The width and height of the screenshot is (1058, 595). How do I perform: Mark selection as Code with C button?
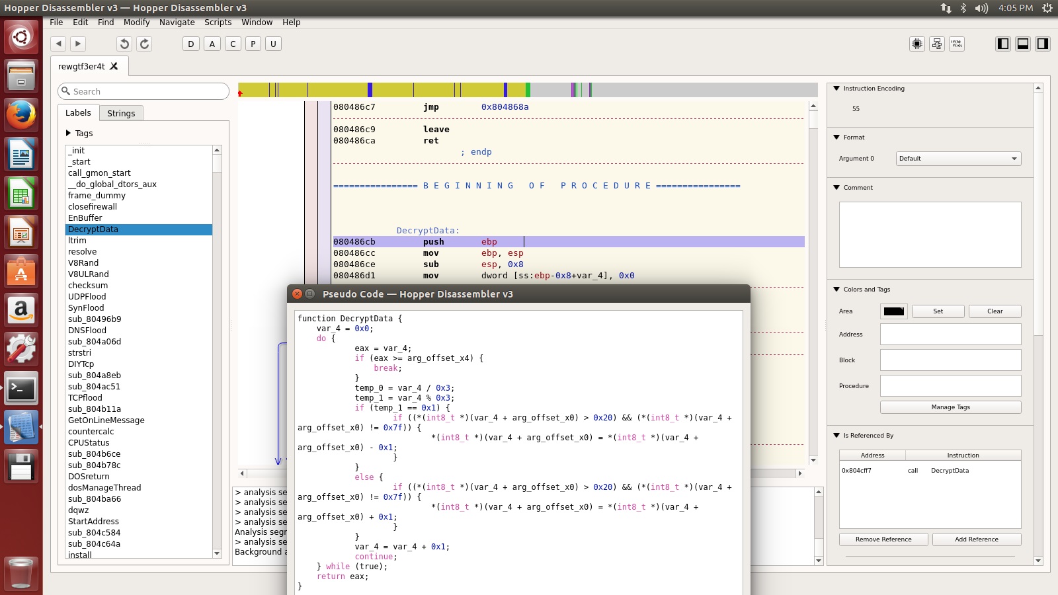(x=233, y=44)
